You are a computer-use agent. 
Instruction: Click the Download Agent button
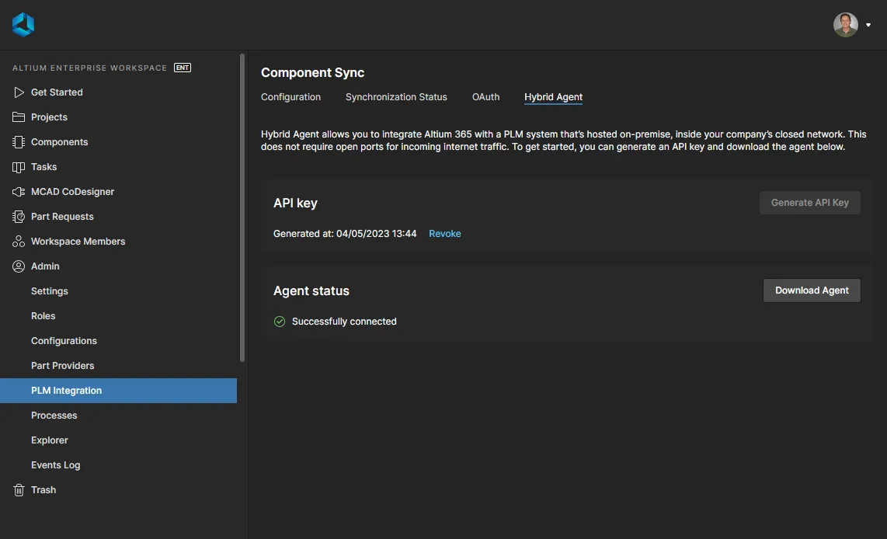click(x=812, y=290)
